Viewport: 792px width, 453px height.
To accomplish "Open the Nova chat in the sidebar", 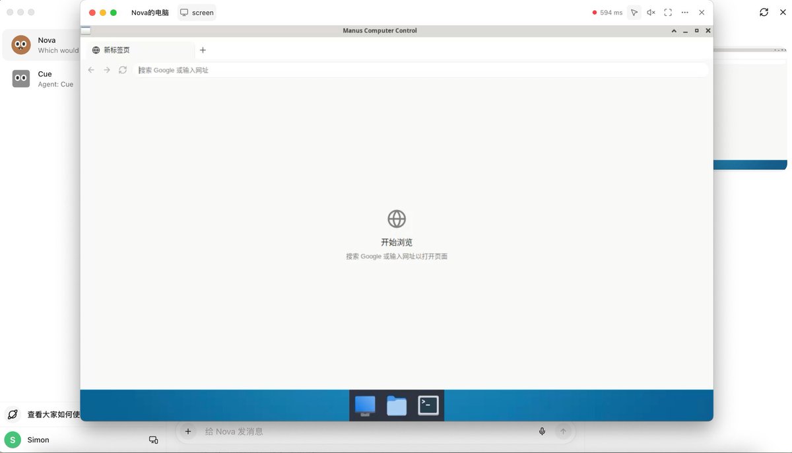I will click(x=42, y=45).
